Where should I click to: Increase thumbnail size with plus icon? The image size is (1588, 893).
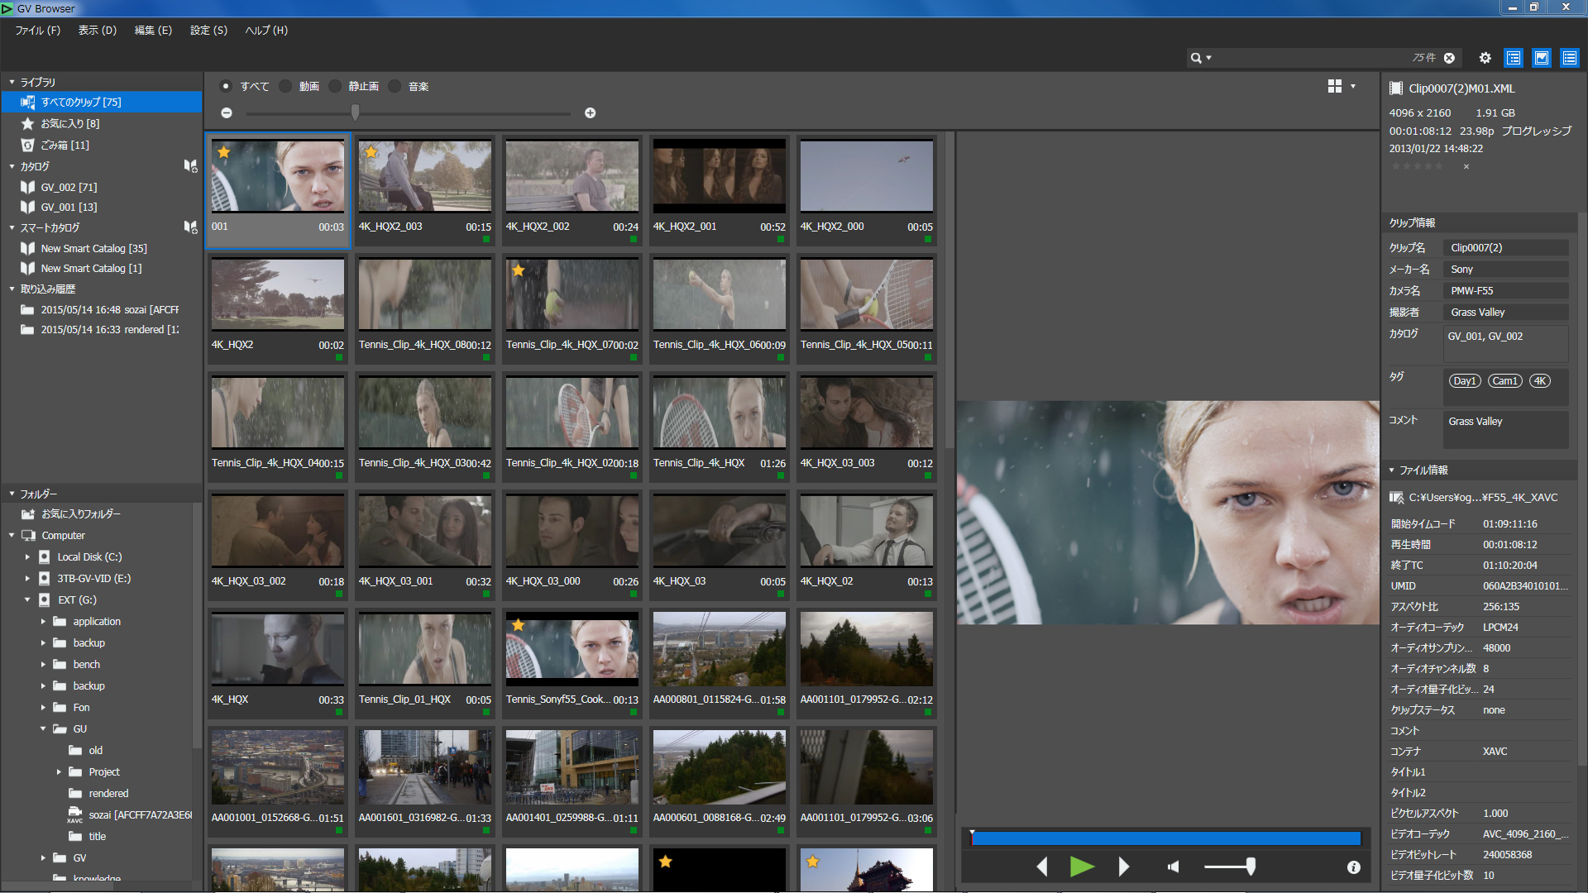pos(590,113)
